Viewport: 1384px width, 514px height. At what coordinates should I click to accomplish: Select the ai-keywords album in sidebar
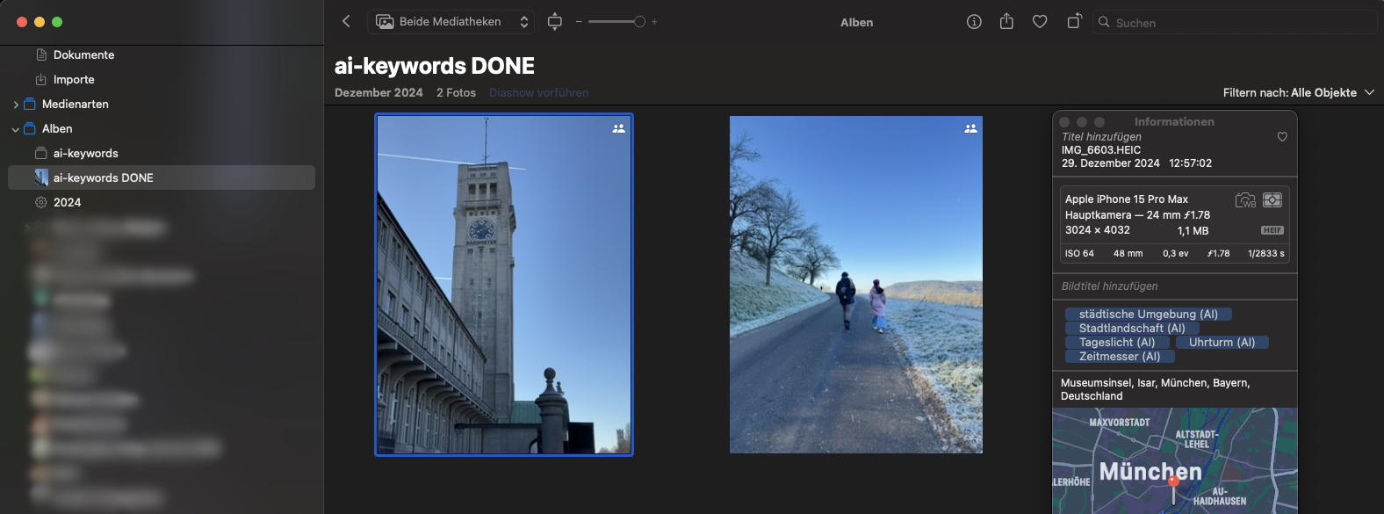85,153
